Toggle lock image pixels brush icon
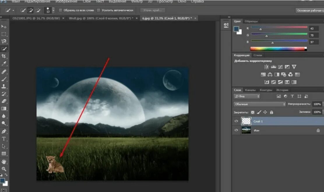This screenshot has height=192, width=324. point(259,112)
